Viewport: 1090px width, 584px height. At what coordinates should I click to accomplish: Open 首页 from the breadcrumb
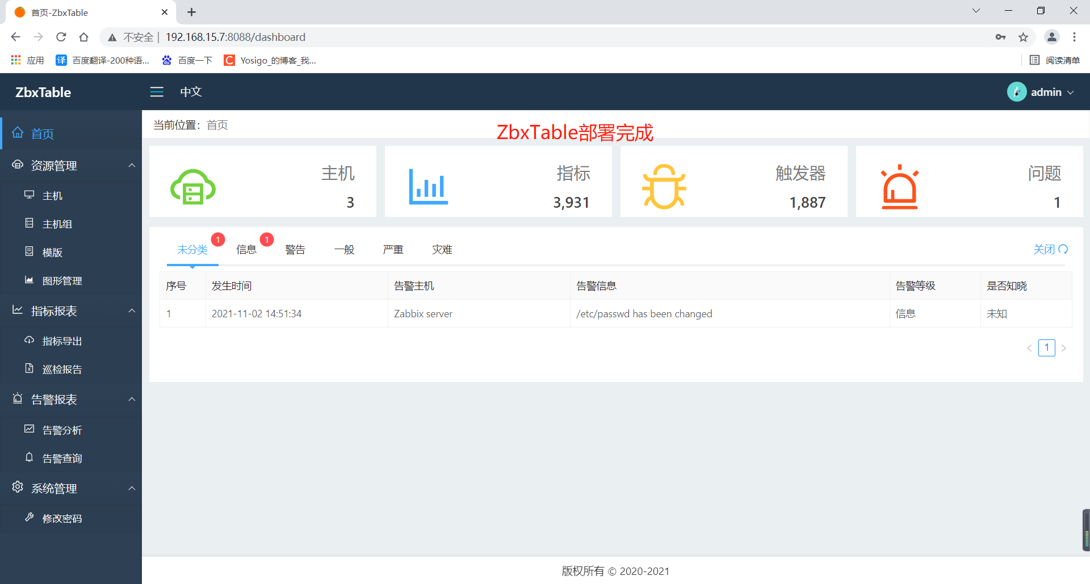(x=217, y=125)
